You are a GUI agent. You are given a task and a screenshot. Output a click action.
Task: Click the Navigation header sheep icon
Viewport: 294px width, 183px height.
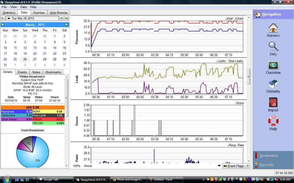[257, 14]
